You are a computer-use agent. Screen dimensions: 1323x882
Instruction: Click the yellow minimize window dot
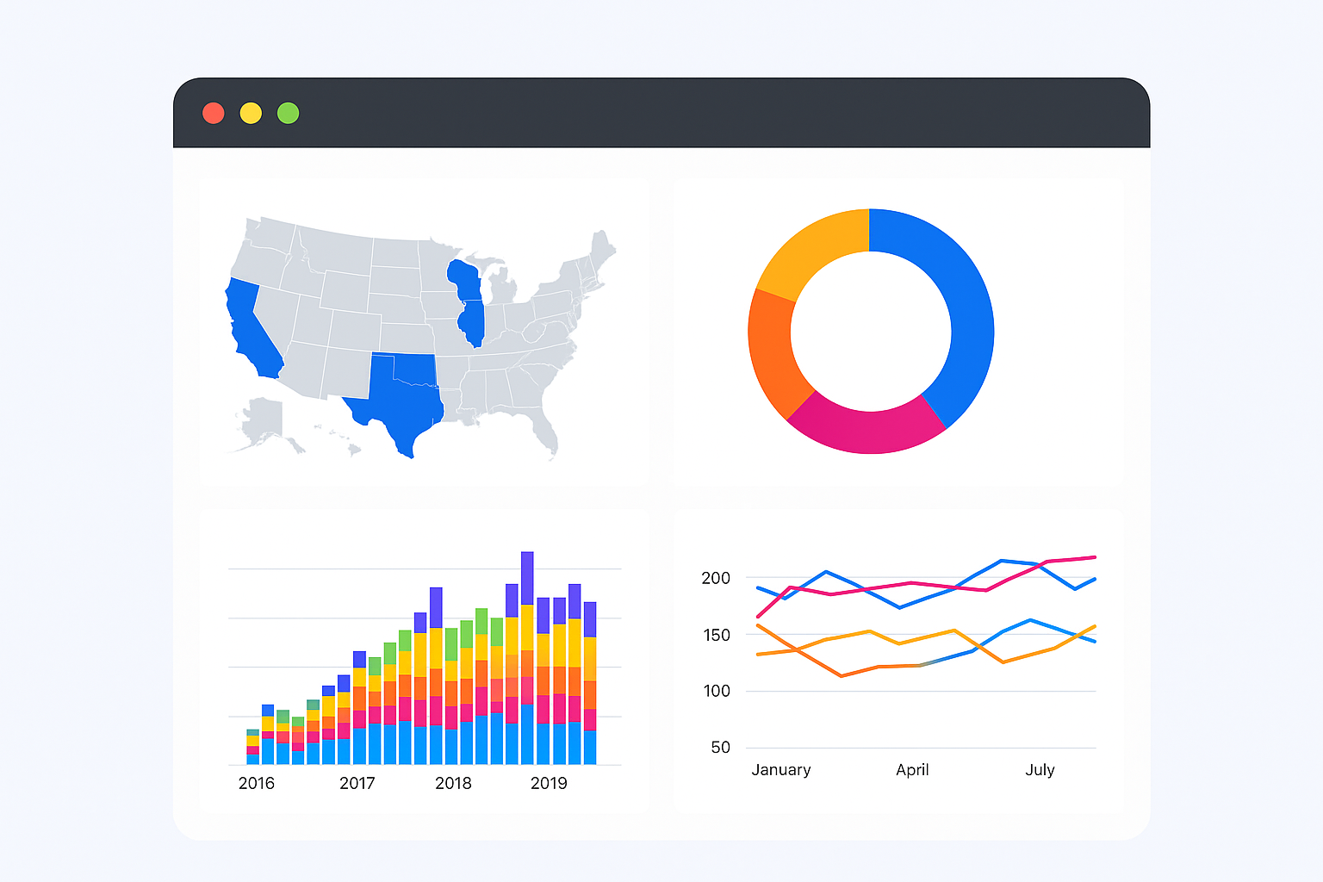(x=251, y=113)
